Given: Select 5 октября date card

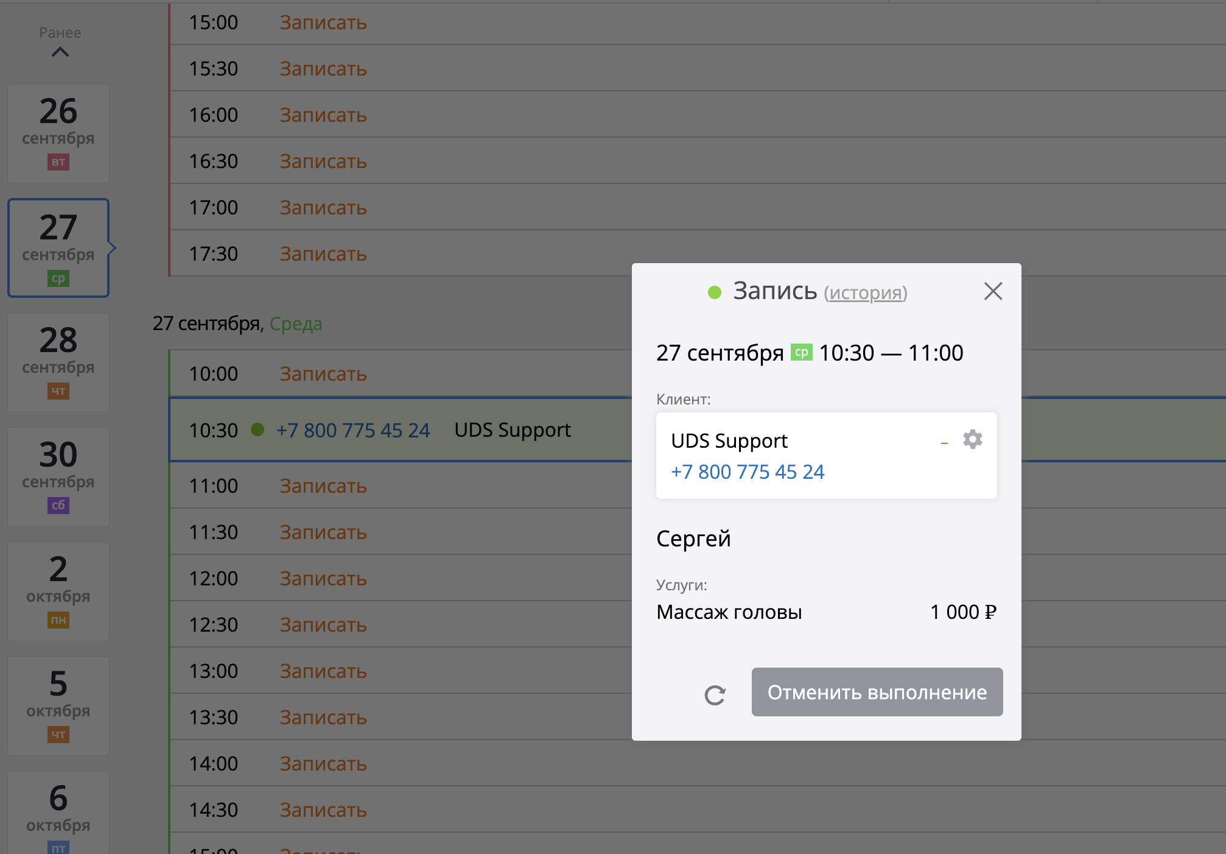Looking at the screenshot, I should click(58, 706).
